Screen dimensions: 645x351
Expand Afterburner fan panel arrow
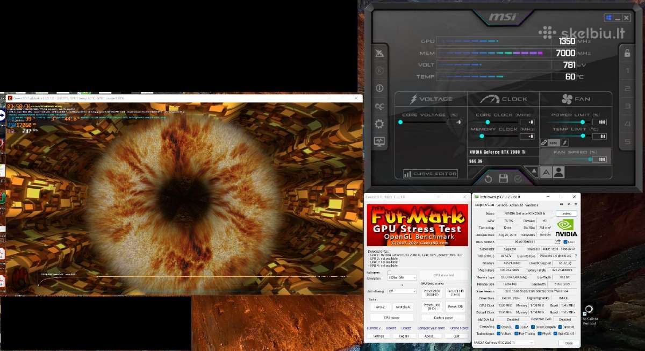pos(534,170)
